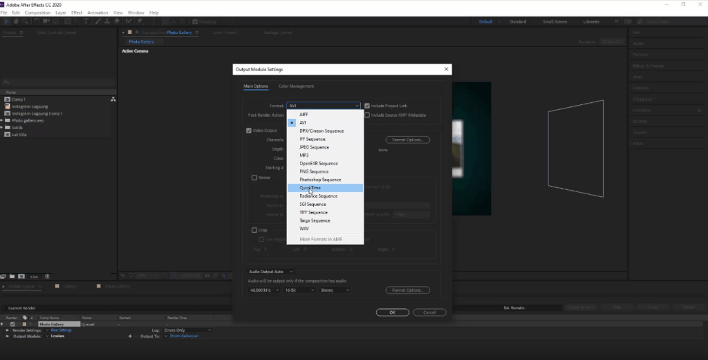The height and width of the screenshot is (360, 708).
Task: Open the Render Queue panel menu icon
Action: click(x=40, y=287)
